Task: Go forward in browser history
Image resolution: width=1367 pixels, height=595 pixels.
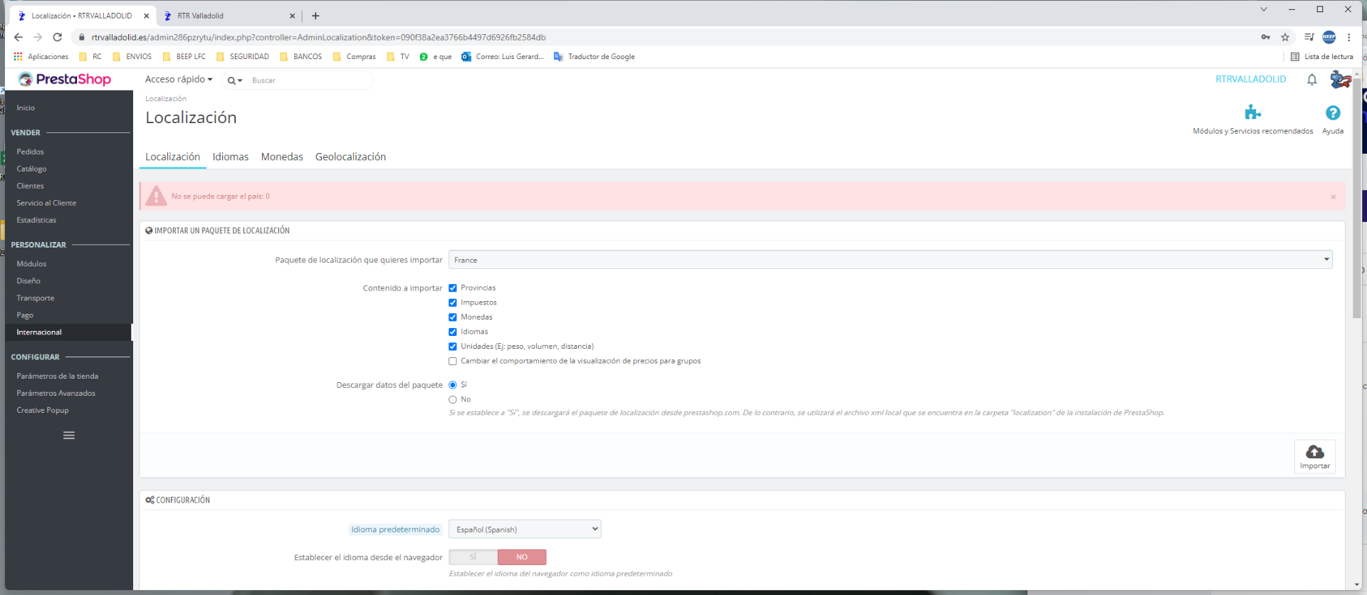Action: (38, 37)
